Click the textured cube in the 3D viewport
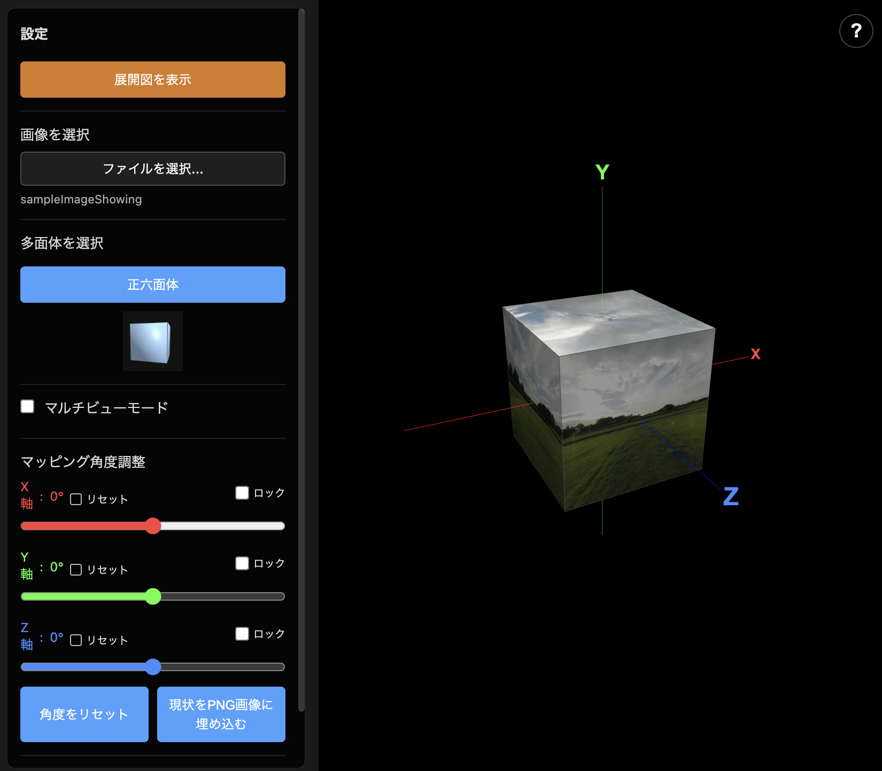The height and width of the screenshot is (771, 882). tap(609, 400)
